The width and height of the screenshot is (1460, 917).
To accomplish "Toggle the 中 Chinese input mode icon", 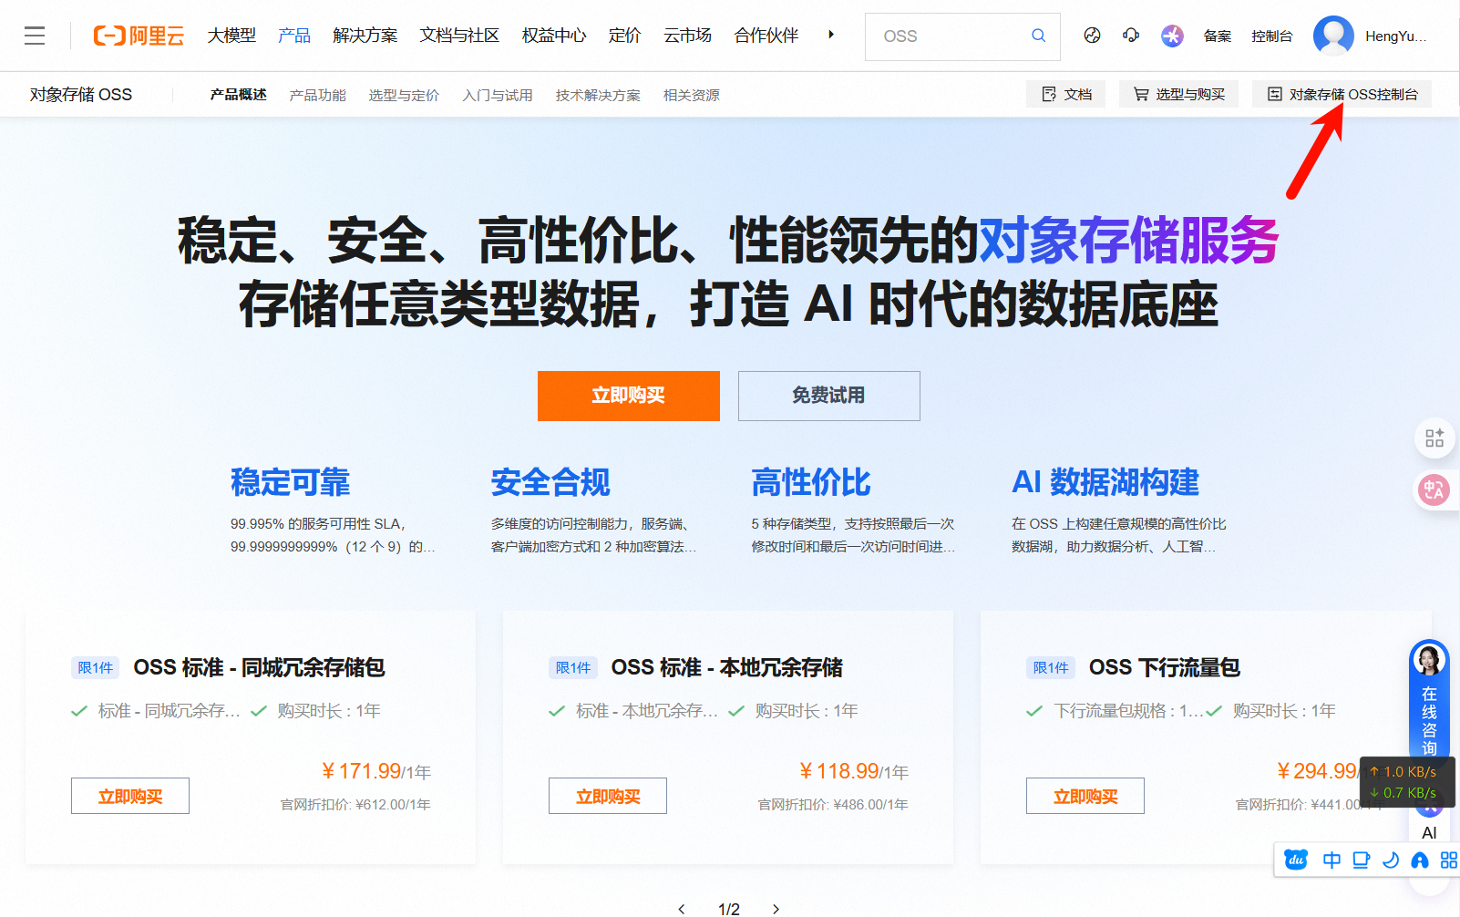I will point(1331,860).
